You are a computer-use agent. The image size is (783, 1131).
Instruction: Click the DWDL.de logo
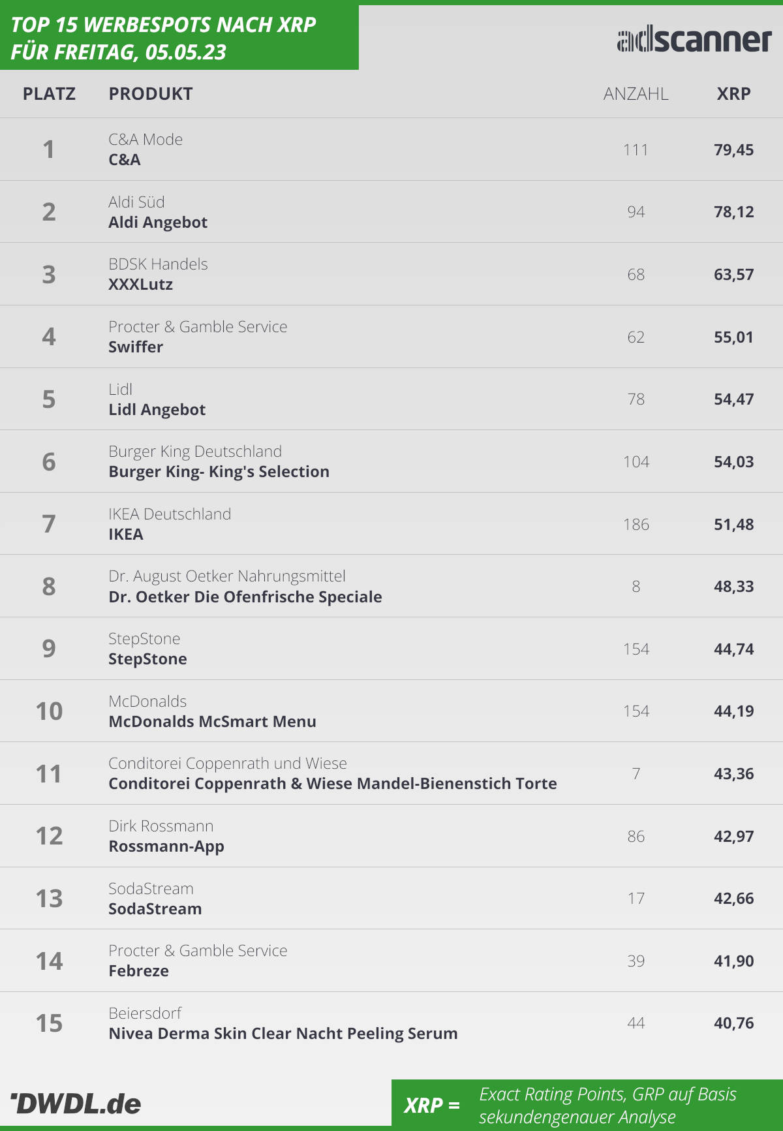(76, 1104)
